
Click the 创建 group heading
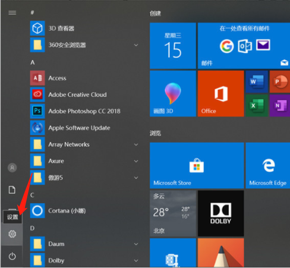coord(155,14)
